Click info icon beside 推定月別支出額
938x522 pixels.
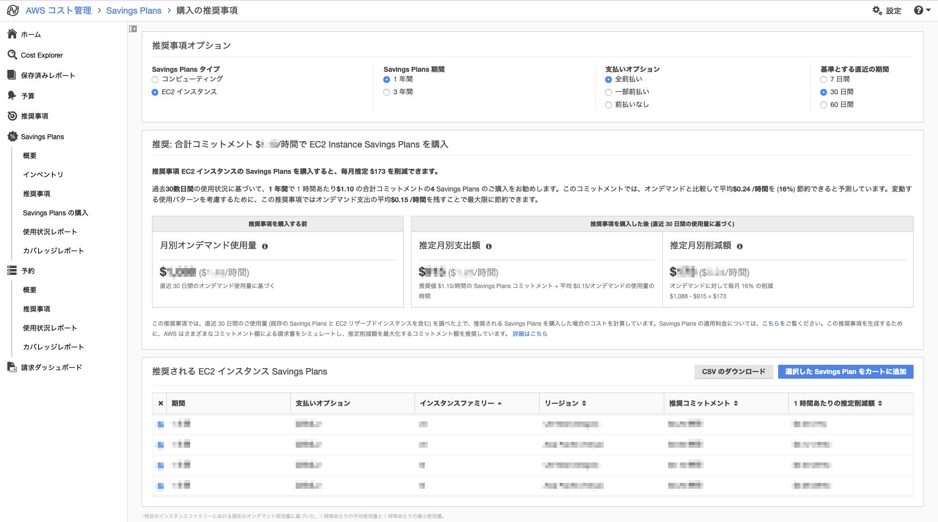[489, 247]
